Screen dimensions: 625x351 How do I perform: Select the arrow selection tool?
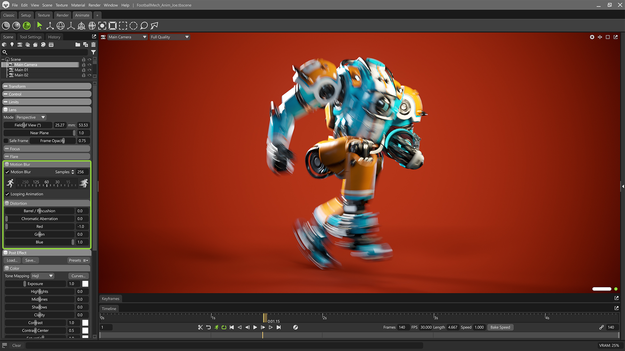(39, 26)
